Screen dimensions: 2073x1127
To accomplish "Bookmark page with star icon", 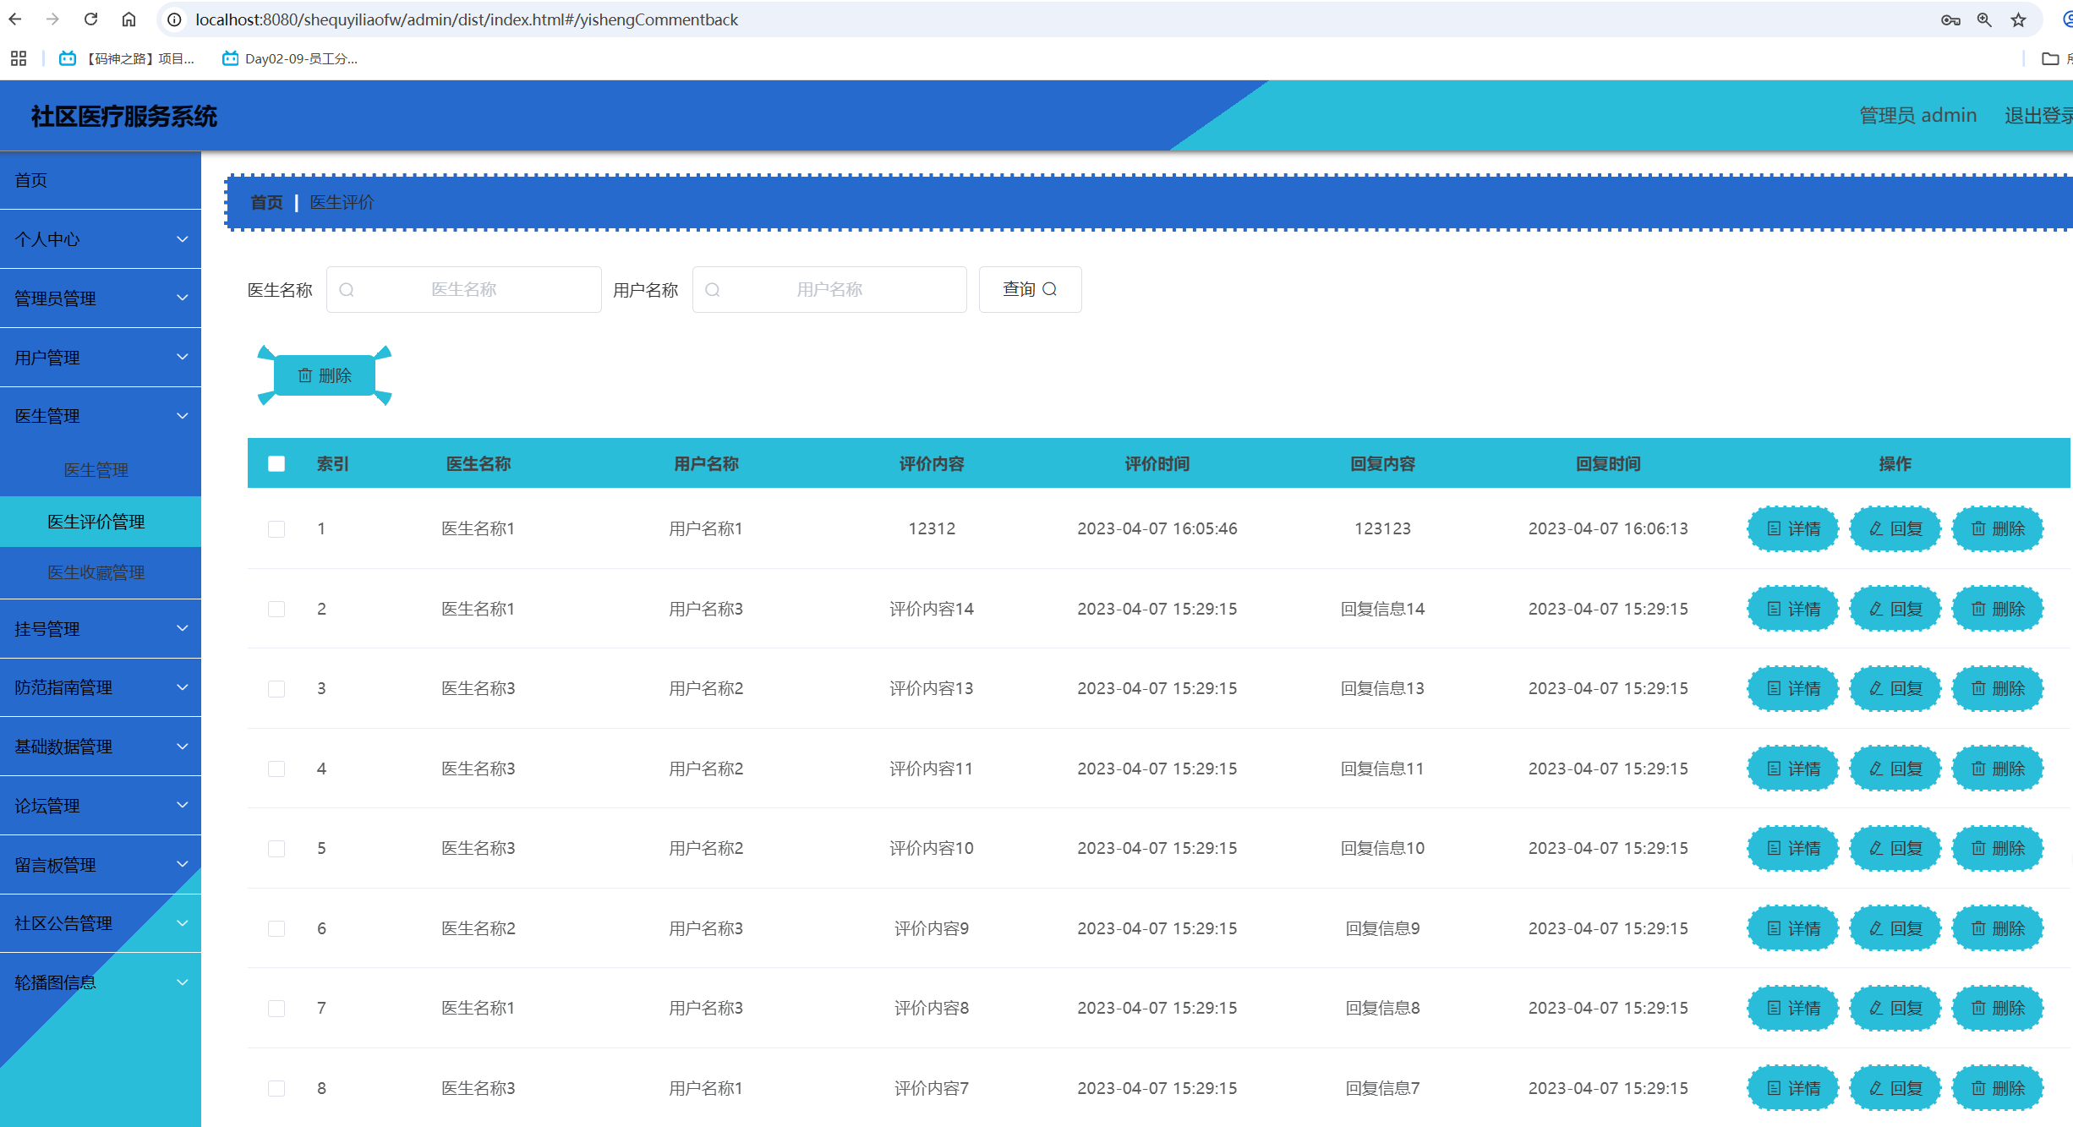I will tap(2018, 19).
